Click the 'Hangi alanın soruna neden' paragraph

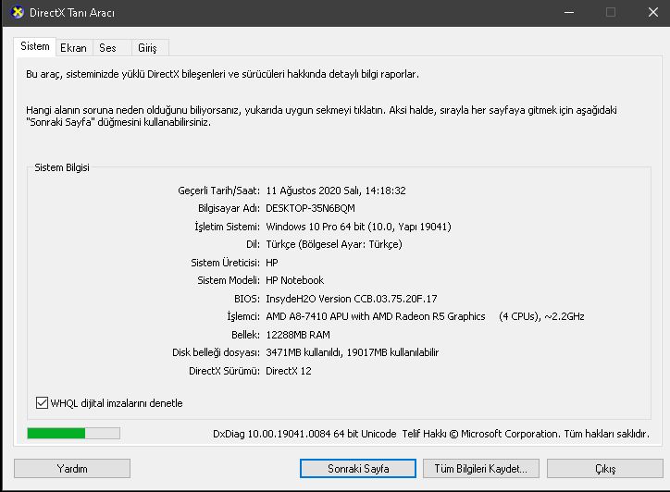[x=321, y=117]
